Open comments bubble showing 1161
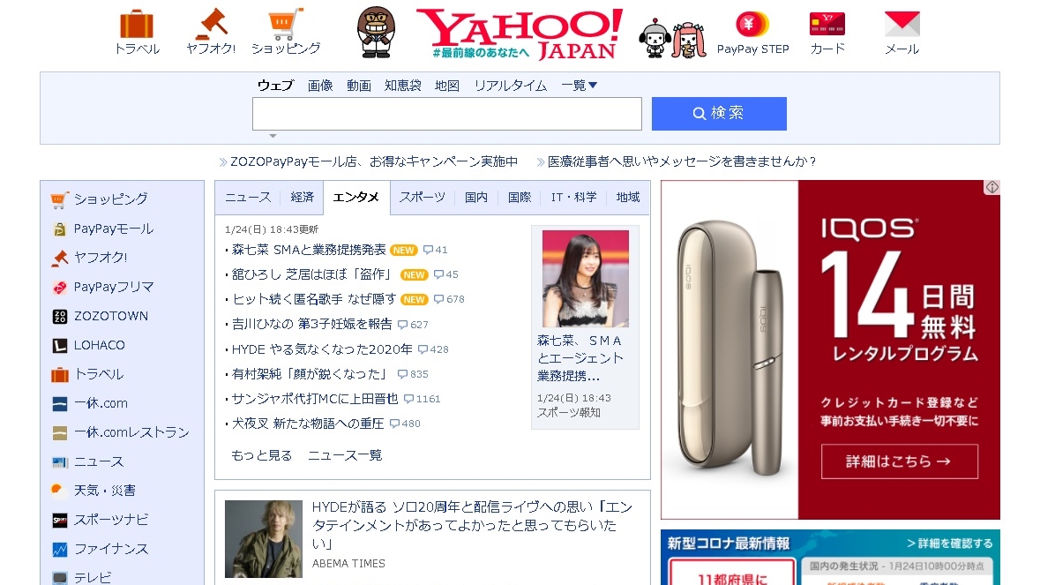 coord(422,400)
